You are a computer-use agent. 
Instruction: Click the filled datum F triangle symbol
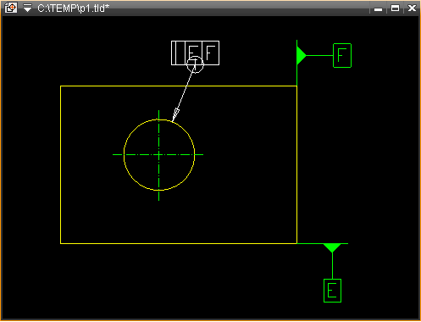click(x=302, y=56)
